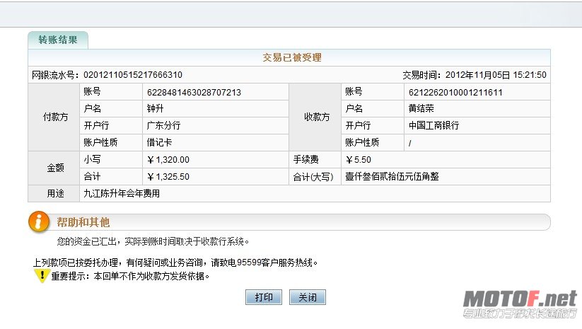Select account type 借记卡
The height and width of the screenshot is (329, 582).
159,143
